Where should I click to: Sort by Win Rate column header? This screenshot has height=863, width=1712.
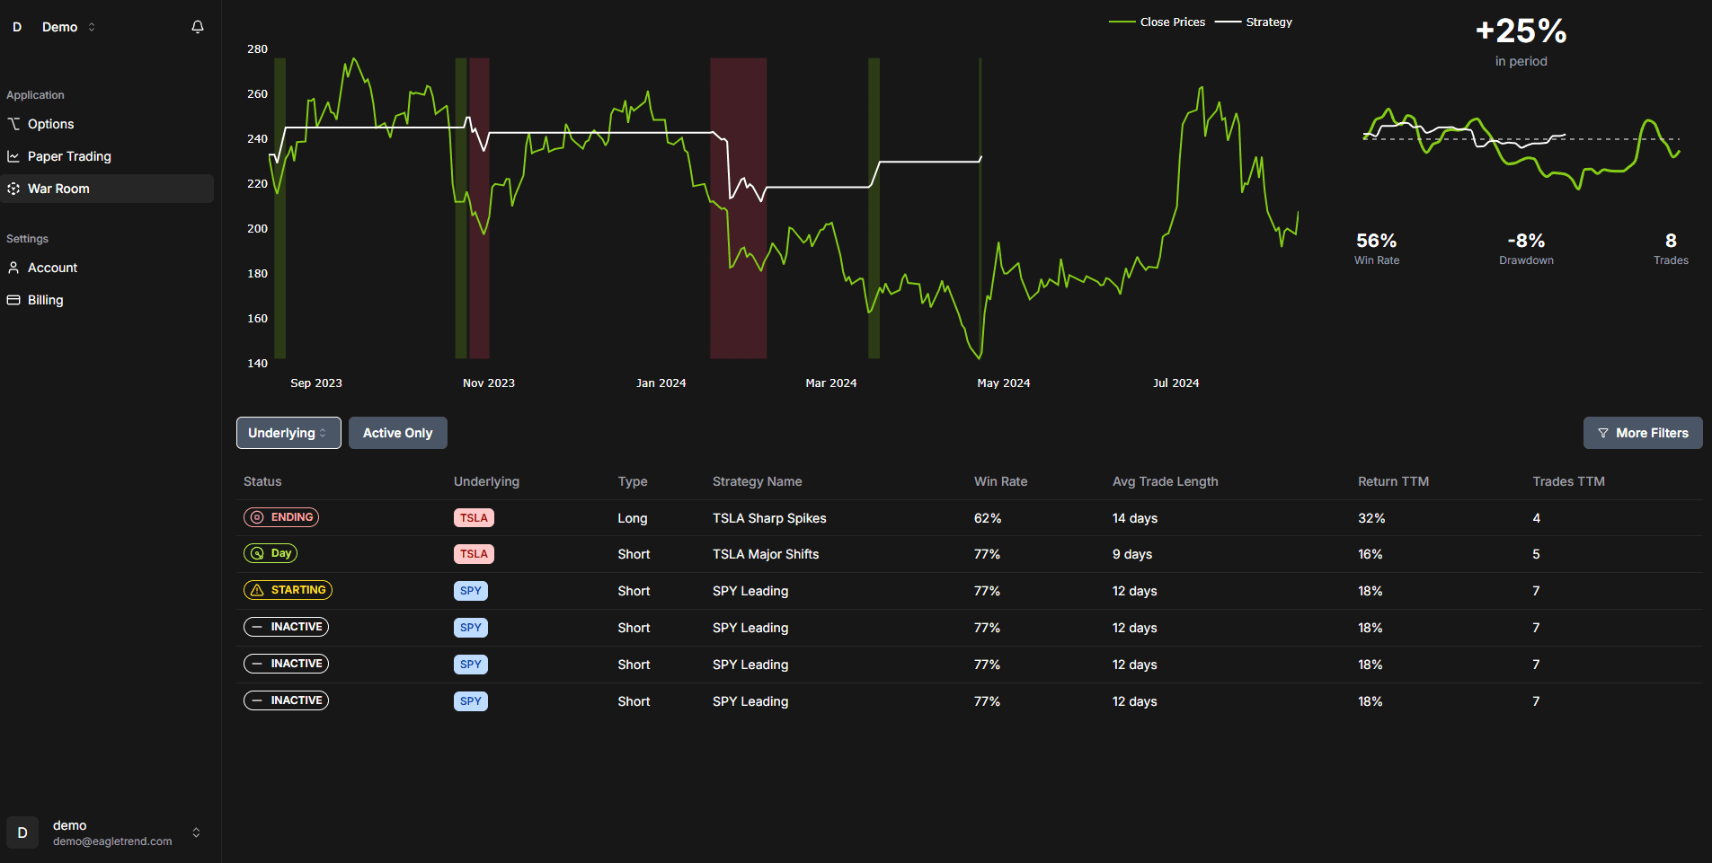pos(1000,481)
